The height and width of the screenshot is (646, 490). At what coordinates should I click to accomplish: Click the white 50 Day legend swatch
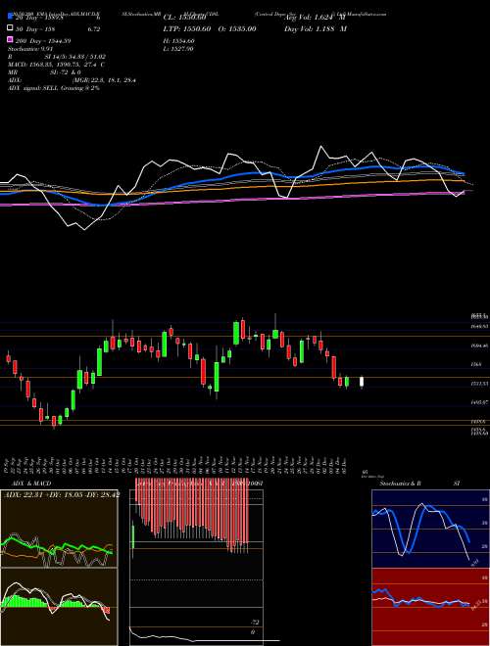pyautogui.click(x=10, y=28)
